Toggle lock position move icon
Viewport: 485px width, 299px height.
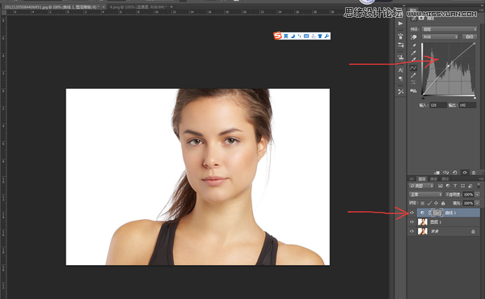pyautogui.click(x=436, y=203)
